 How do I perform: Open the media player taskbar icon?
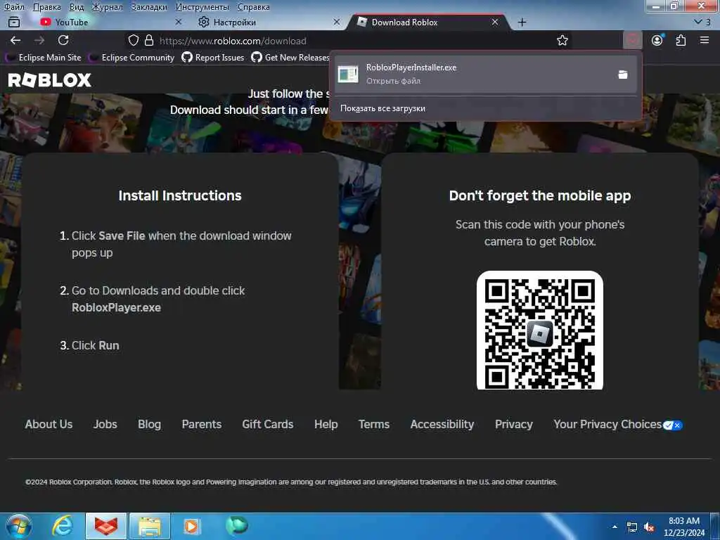191,526
